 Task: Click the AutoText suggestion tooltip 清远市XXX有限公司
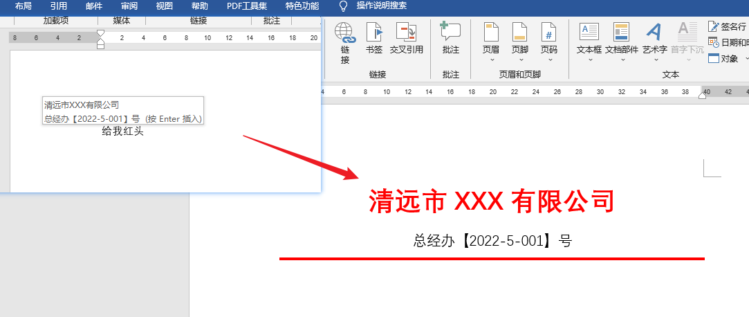tap(123, 111)
